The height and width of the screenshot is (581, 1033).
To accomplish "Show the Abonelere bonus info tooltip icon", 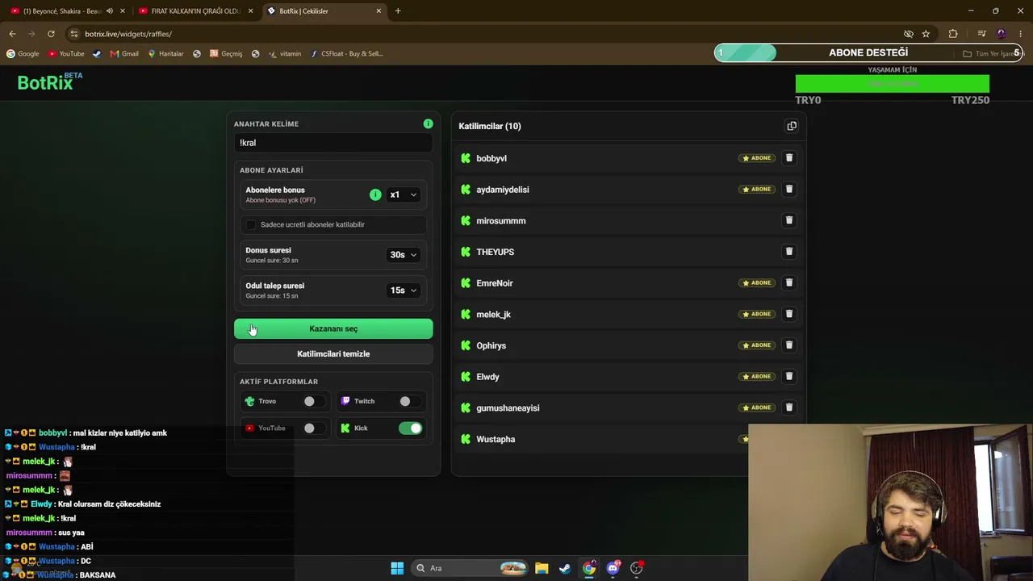I will (x=375, y=194).
